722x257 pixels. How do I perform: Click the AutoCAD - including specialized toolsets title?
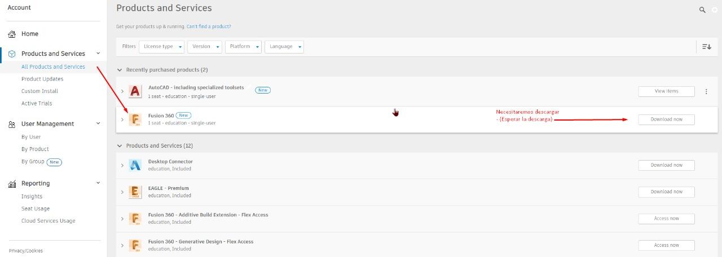tap(196, 87)
